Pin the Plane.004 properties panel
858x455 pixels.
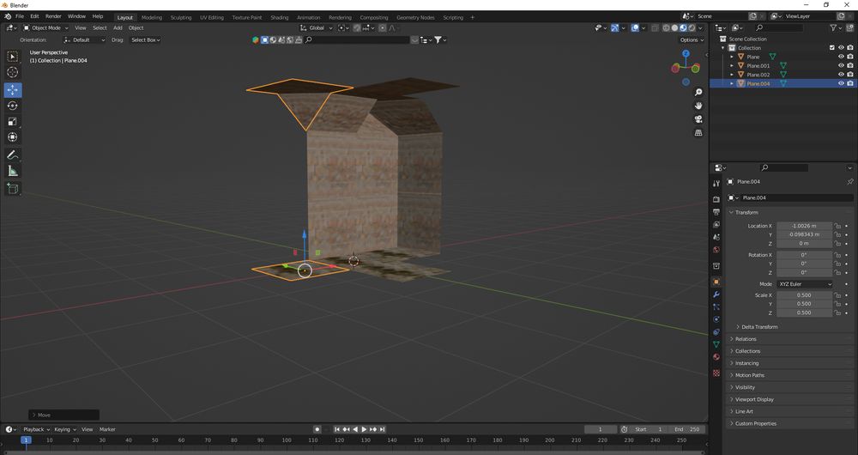coord(849,182)
